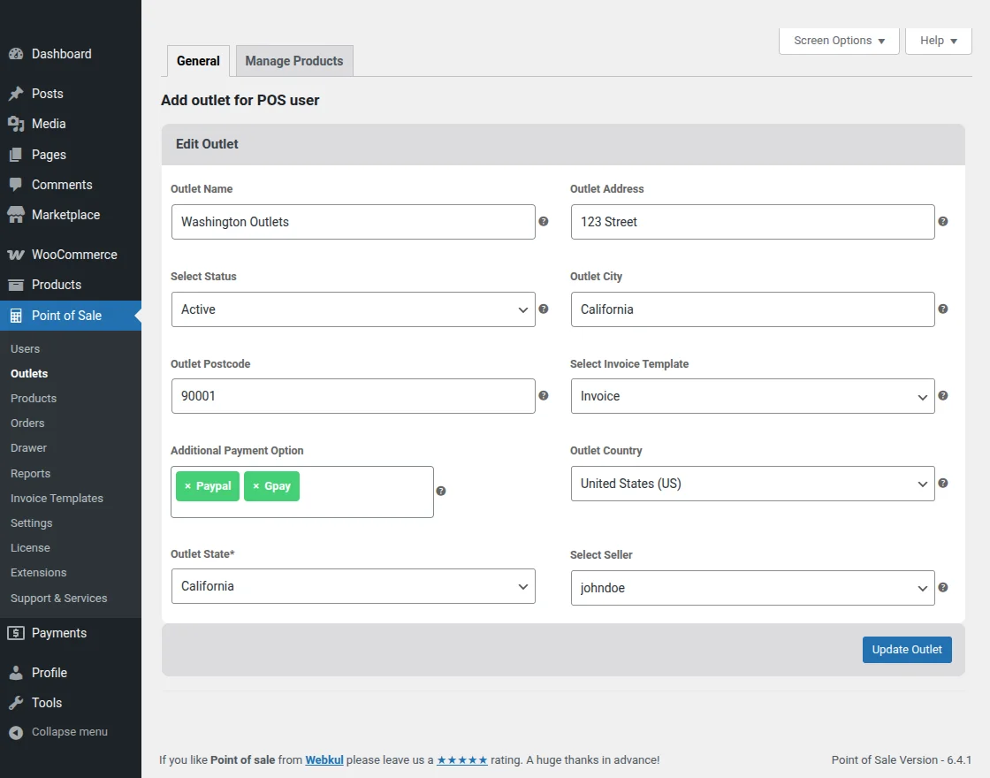The width and height of the screenshot is (990, 778).
Task: Click help icon beside Outlet Address field
Action: [x=942, y=221]
